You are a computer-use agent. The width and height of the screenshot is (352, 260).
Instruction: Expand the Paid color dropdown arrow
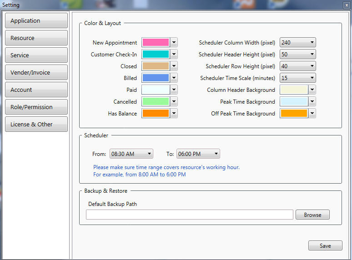pyautogui.click(x=174, y=90)
